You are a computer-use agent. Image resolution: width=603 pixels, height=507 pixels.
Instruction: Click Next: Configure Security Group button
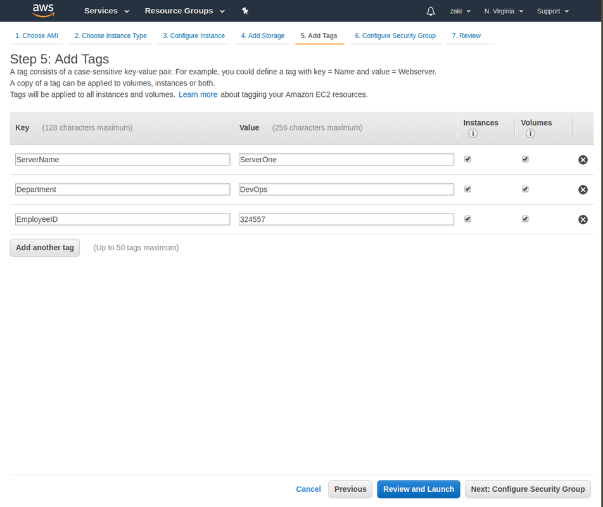pyautogui.click(x=528, y=489)
